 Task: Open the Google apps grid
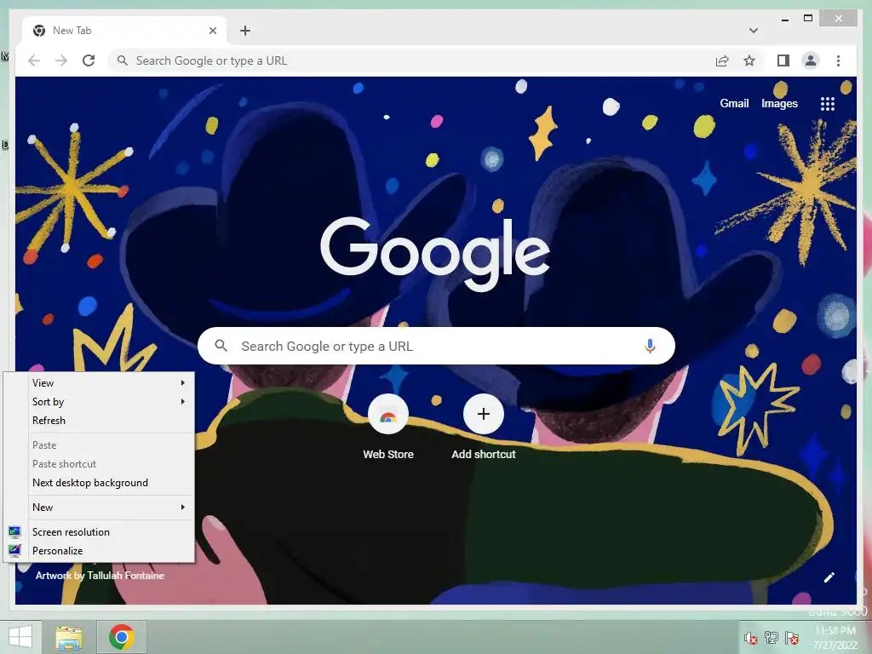coord(828,103)
